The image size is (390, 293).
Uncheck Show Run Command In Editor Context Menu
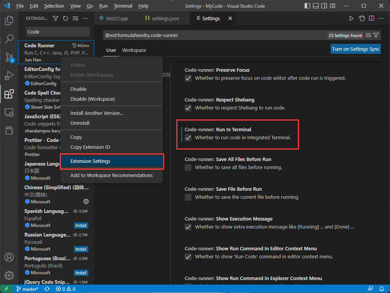pos(188,257)
